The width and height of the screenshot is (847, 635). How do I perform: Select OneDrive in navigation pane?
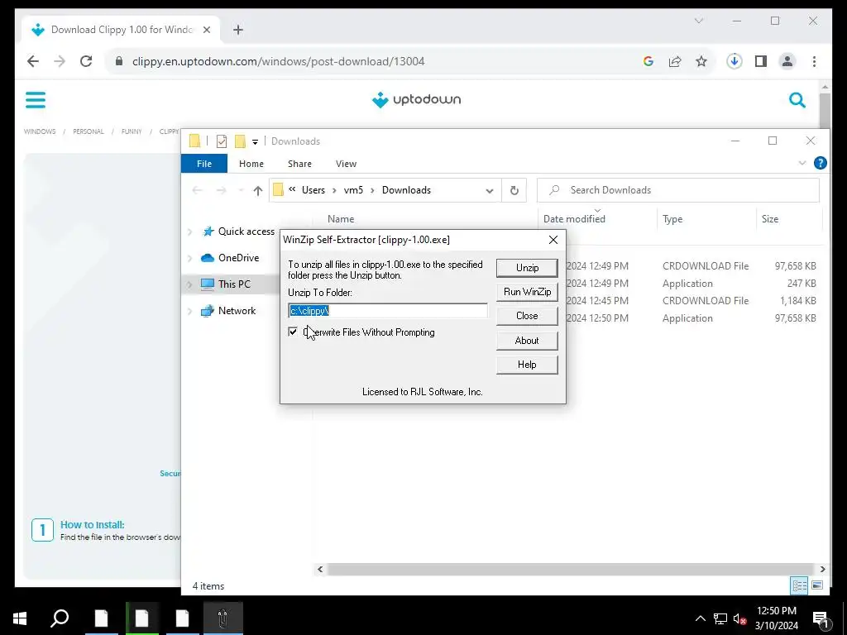[238, 258]
